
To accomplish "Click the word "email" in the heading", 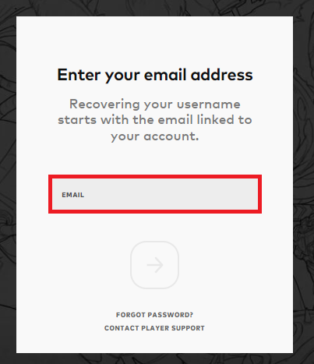I will tap(165, 75).
